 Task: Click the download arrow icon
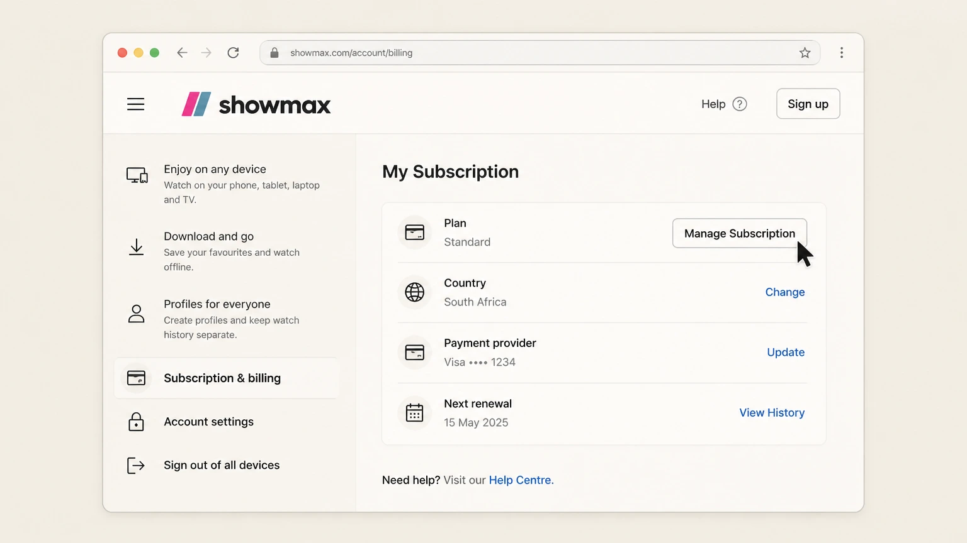point(136,247)
